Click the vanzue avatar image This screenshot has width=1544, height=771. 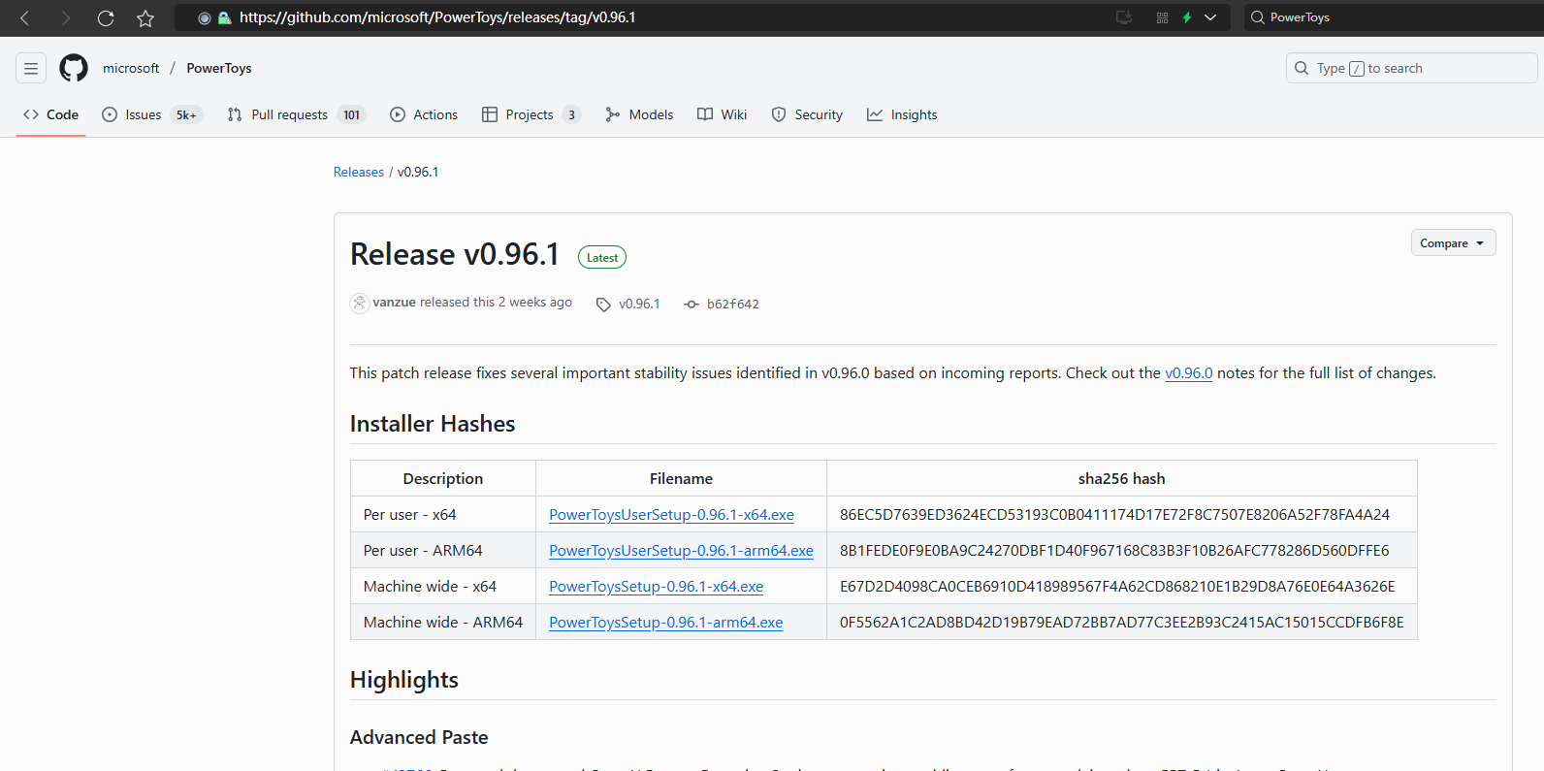pos(360,303)
